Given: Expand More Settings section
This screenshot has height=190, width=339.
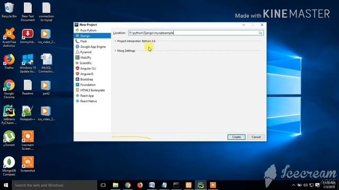Looking at the screenshot, I should (x=115, y=51).
